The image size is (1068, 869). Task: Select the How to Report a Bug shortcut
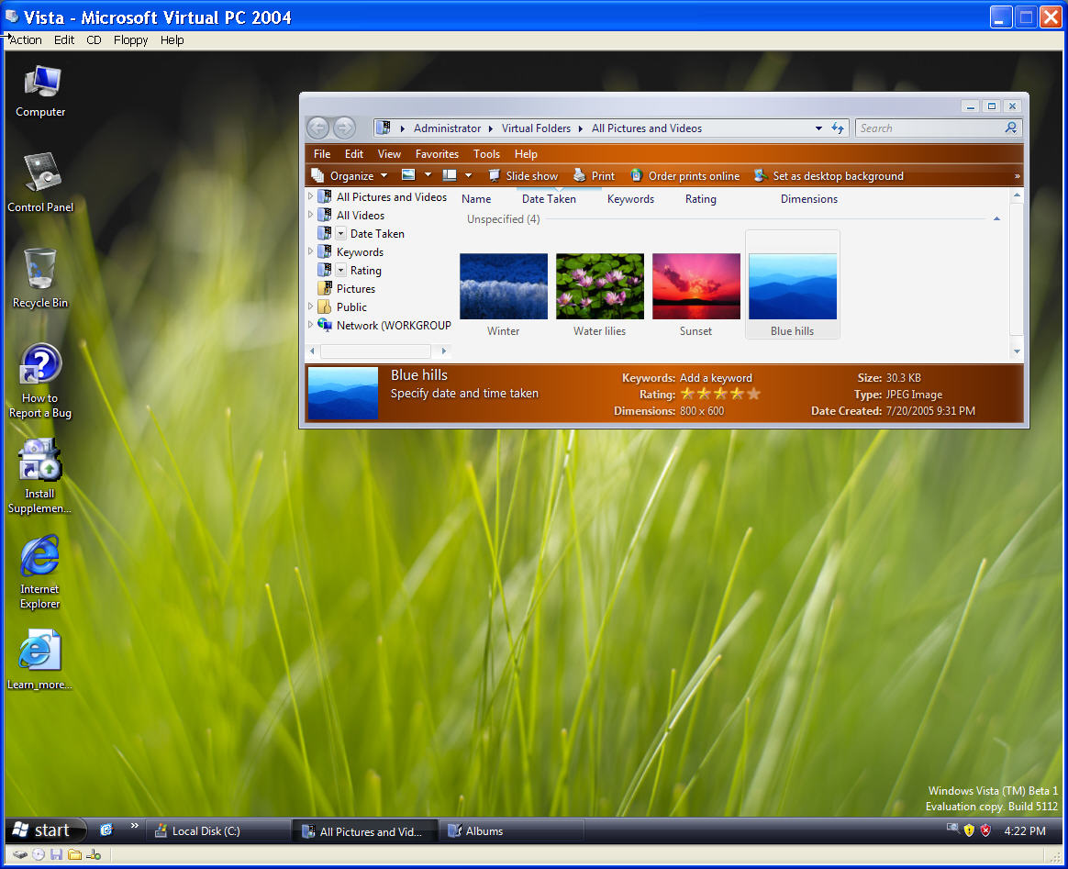pos(40,381)
